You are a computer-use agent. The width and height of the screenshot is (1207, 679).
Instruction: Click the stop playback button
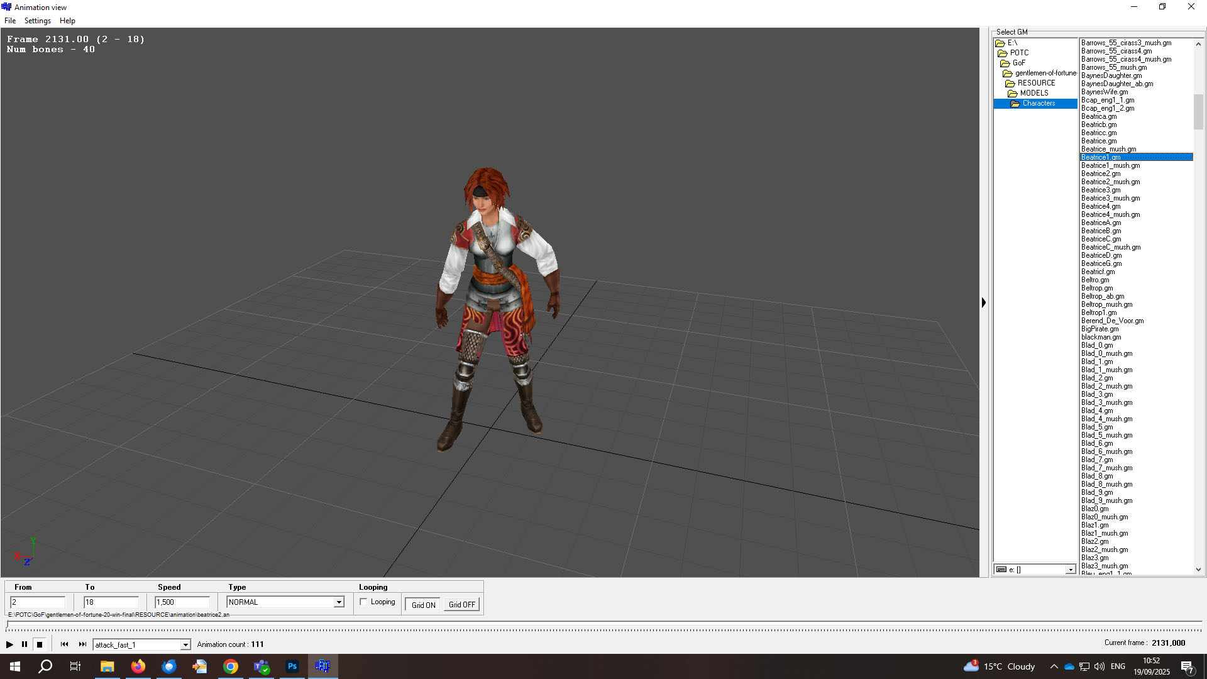40,644
